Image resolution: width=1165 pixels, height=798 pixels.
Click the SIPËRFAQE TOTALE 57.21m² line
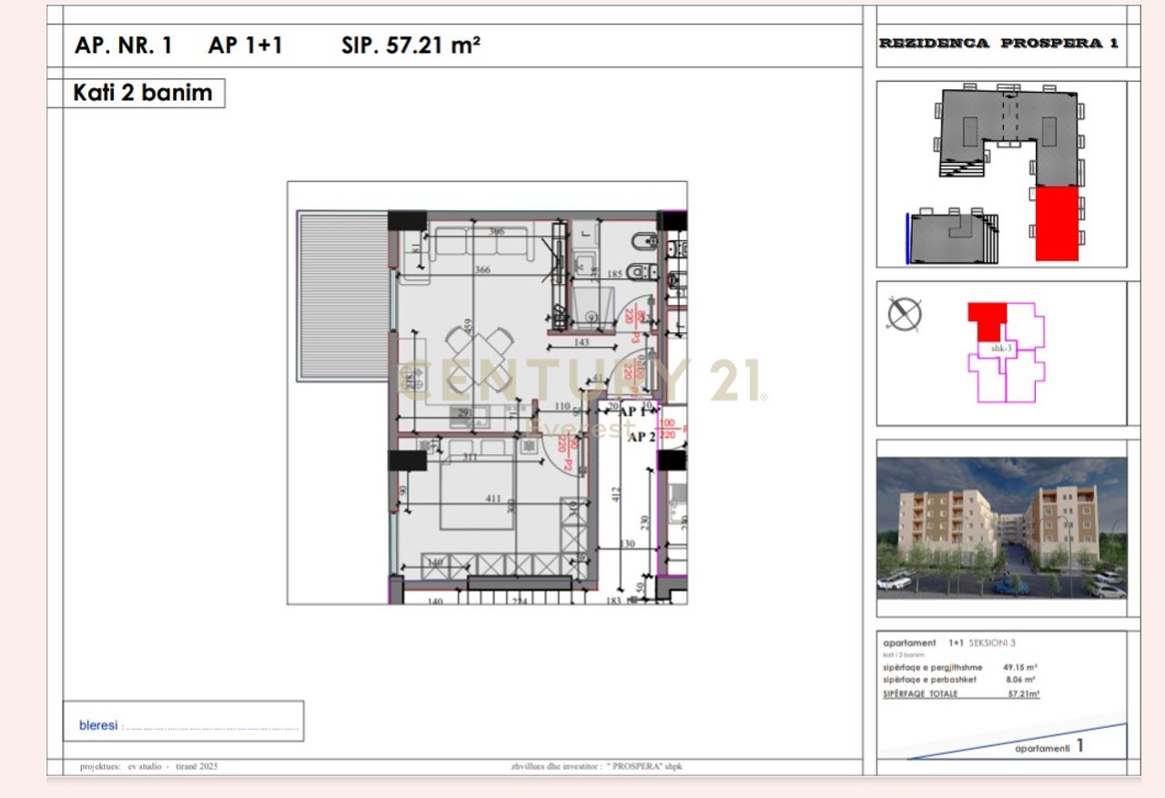pyautogui.click(x=937, y=693)
